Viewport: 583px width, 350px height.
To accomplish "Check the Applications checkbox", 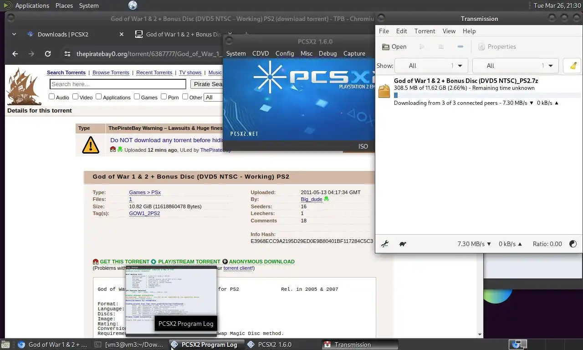I will coord(98,97).
